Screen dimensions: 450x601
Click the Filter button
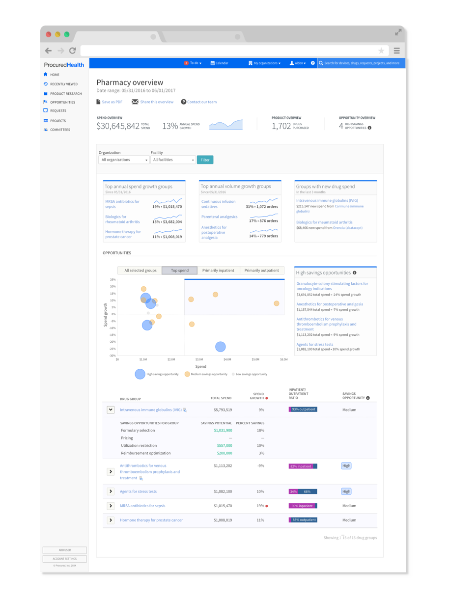(x=205, y=160)
